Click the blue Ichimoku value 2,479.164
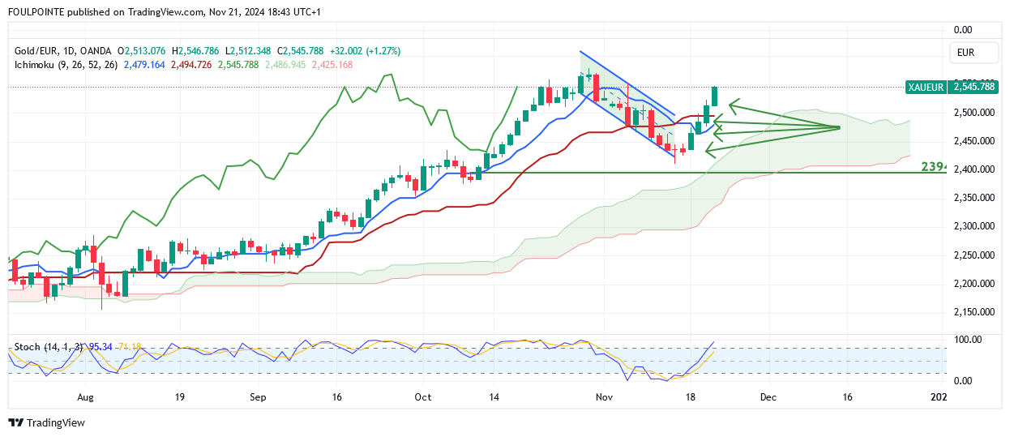The image size is (1010, 437). click(144, 64)
